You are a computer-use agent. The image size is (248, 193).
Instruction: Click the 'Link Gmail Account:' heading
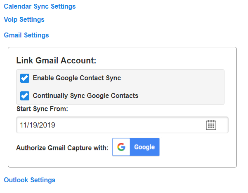tap(56, 61)
